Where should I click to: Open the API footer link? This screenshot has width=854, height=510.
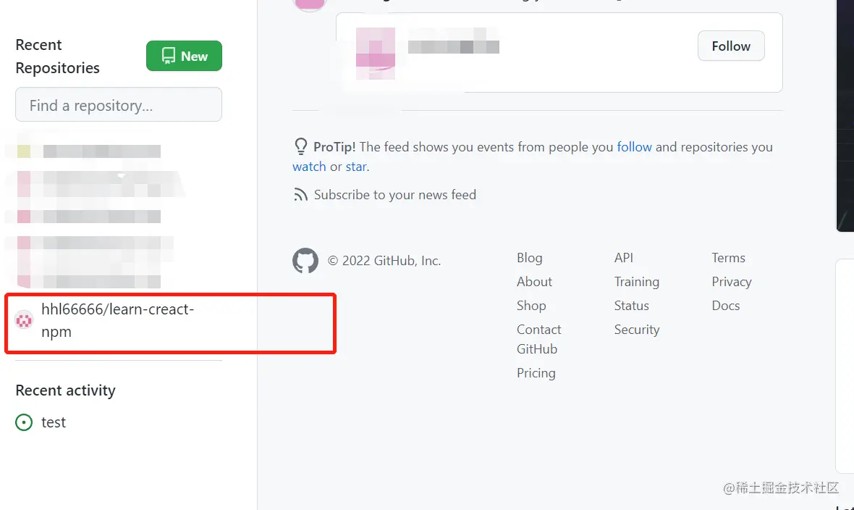point(624,257)
